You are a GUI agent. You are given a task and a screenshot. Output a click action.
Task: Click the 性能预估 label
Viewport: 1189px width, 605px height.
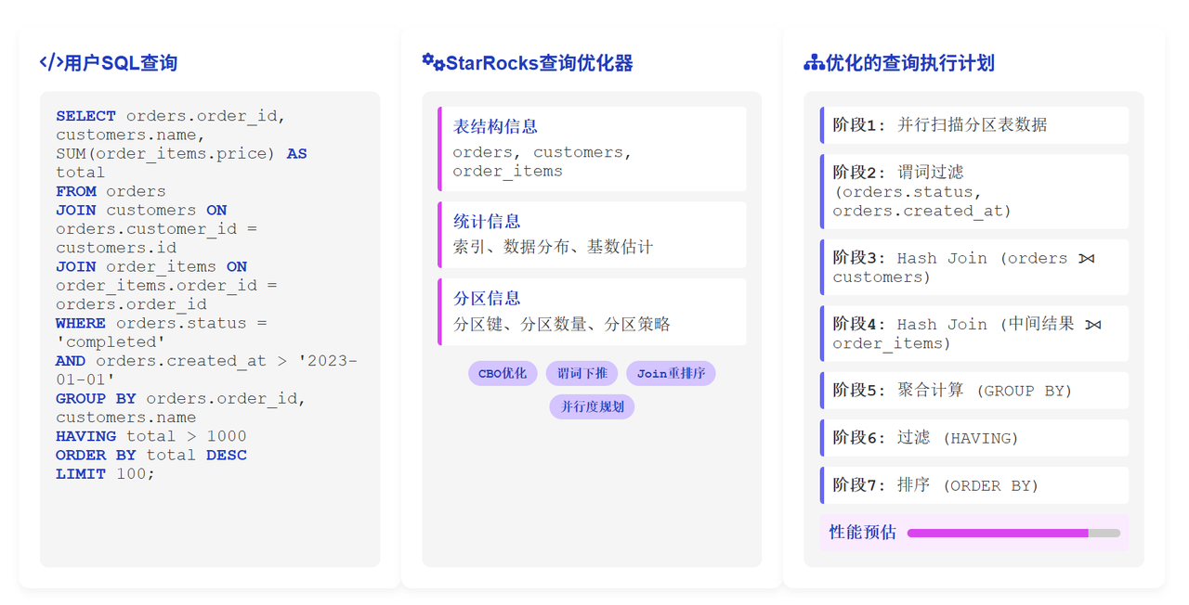[x=863, y=533]
